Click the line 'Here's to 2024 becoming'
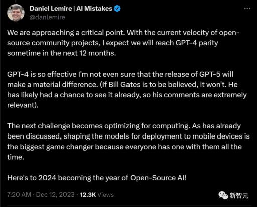This screenshot has height=207, width=257. tap(96, 178)
